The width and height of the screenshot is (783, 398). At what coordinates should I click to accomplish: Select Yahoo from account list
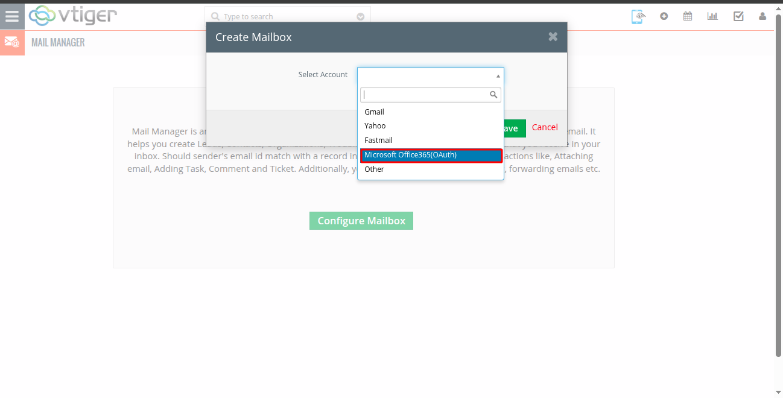click(x=431, y=126)
